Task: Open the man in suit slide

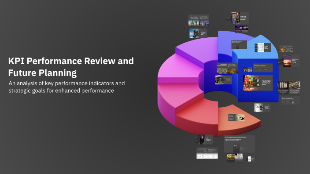Action: [205, 139]
